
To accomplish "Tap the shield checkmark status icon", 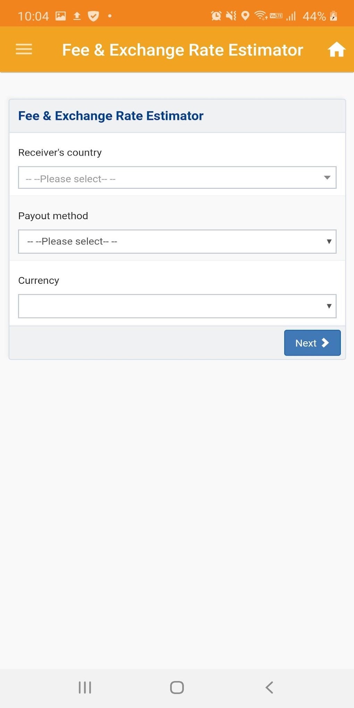I will tap(93, 16).
